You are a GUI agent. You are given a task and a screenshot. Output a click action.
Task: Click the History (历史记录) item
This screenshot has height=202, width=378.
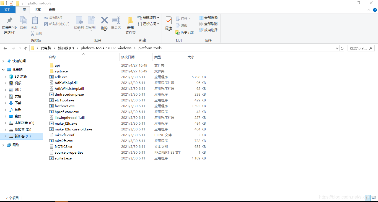185,33
